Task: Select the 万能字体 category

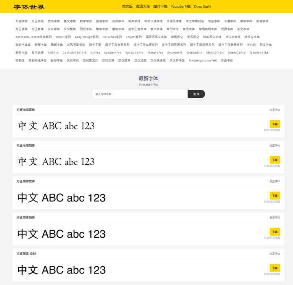Action: 22,21
